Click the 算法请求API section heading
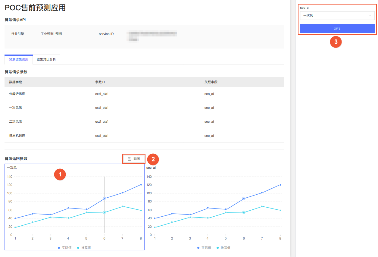This screenshot has height=257, width=378. pyautogui.click(x=15, y=20)
